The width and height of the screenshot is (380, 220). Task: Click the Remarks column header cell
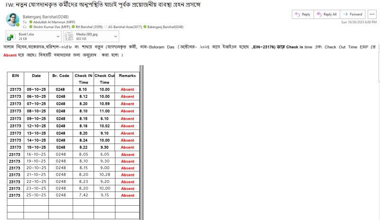pyautogui.click(x=127, y=76)
